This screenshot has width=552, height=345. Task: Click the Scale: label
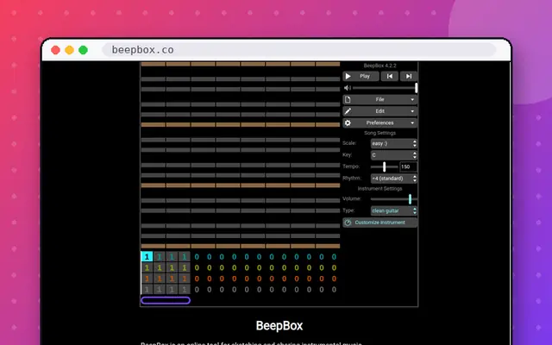point(349,143)
